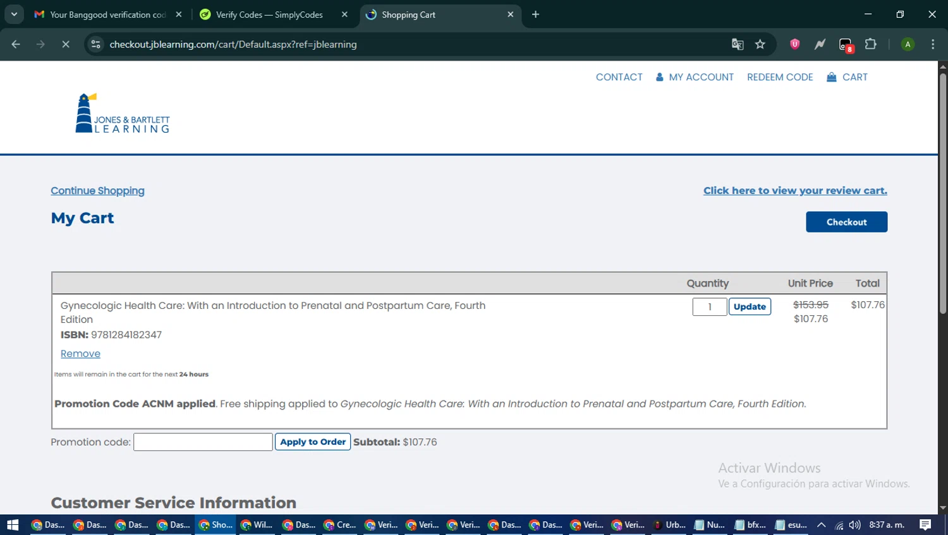The image size is (948, 535).
Task: Follow the Continue Shopping link
Action: (x=97, y=191)
